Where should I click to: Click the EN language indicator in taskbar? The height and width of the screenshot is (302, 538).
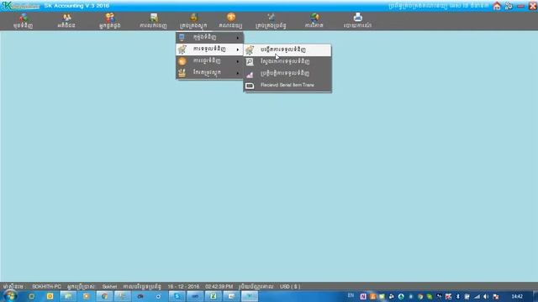pos(351,295)
